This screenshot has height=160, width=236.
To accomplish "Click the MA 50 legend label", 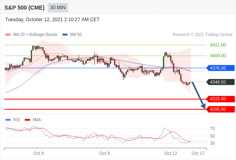I will [x=76, y=35].
